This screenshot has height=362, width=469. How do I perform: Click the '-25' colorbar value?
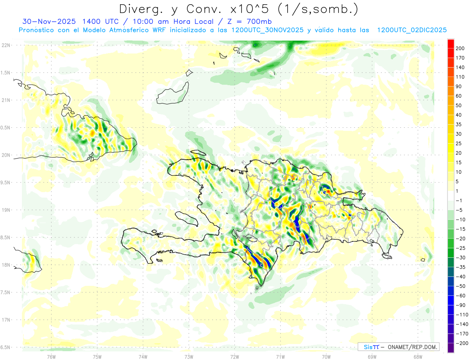[x=460, y=248]
